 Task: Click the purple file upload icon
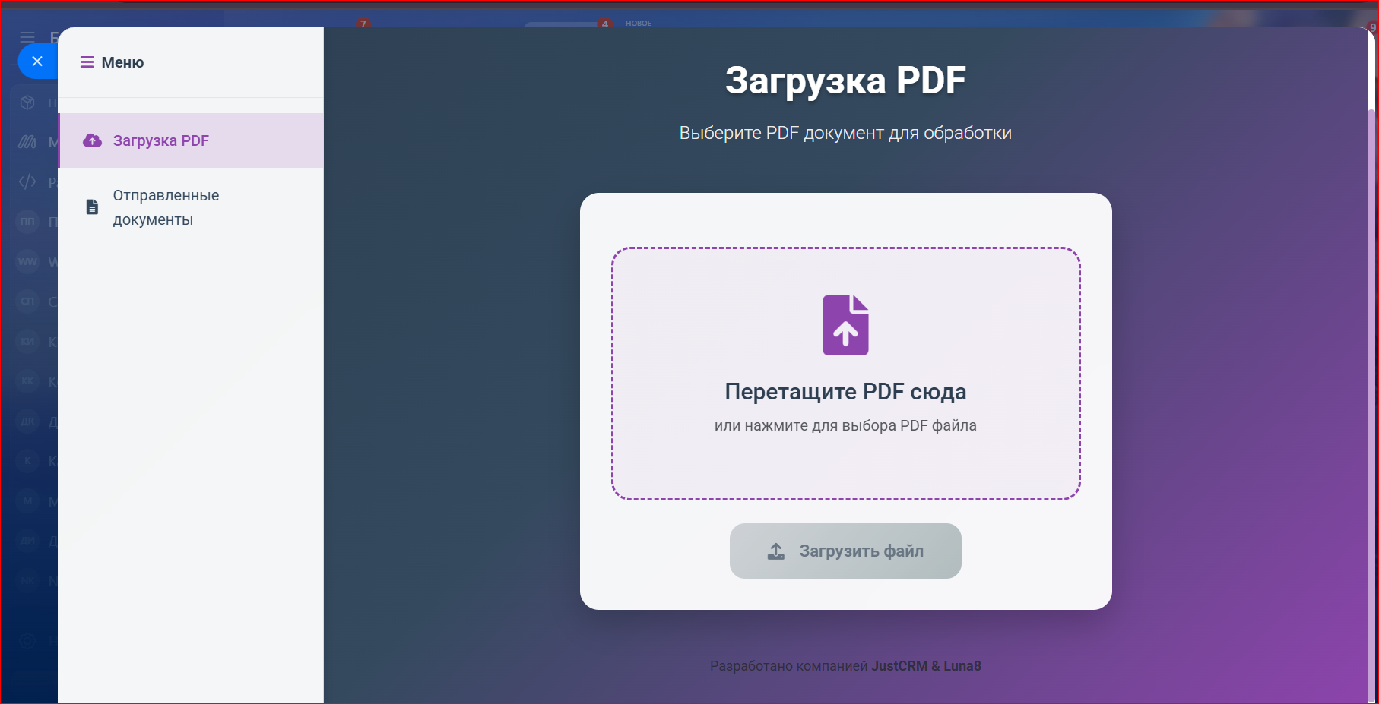845,325
